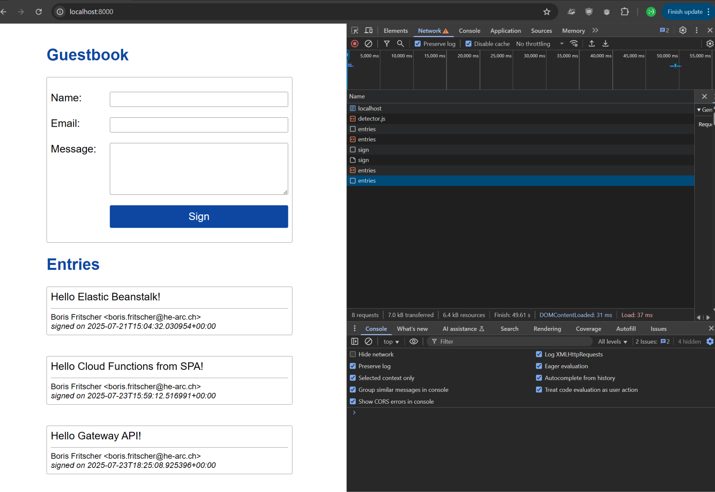Open All levels log dropdown

(612, 342)
